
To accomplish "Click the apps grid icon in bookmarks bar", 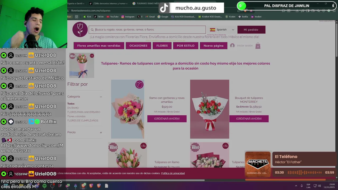I will [77, 17].
